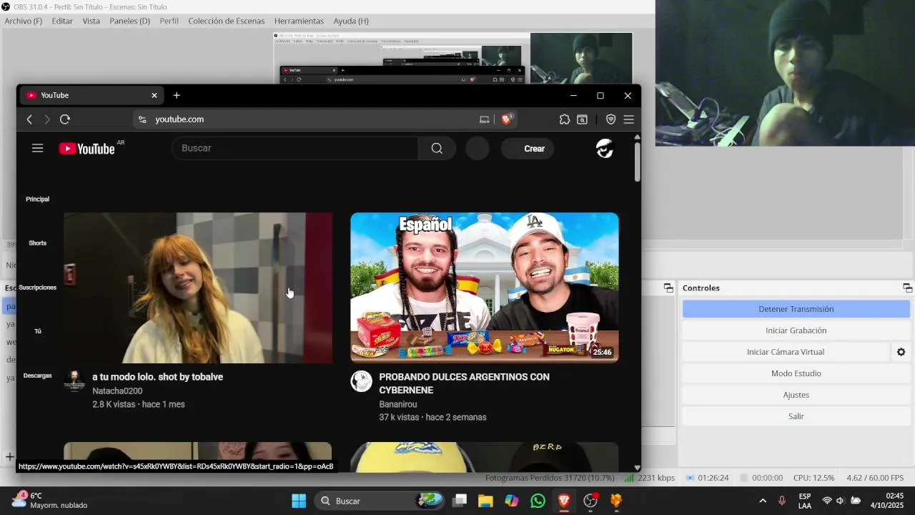Open the Brave main hamburger menu

629,119
